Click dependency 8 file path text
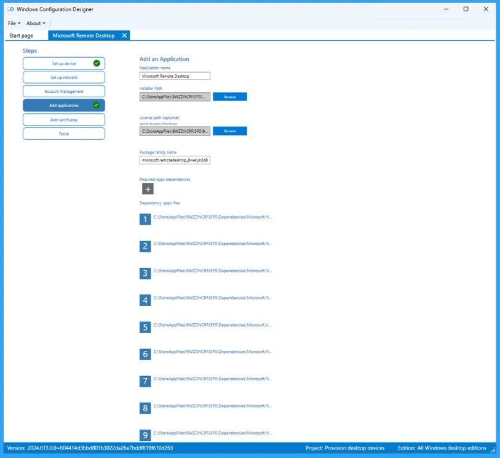 coord(213,406)
